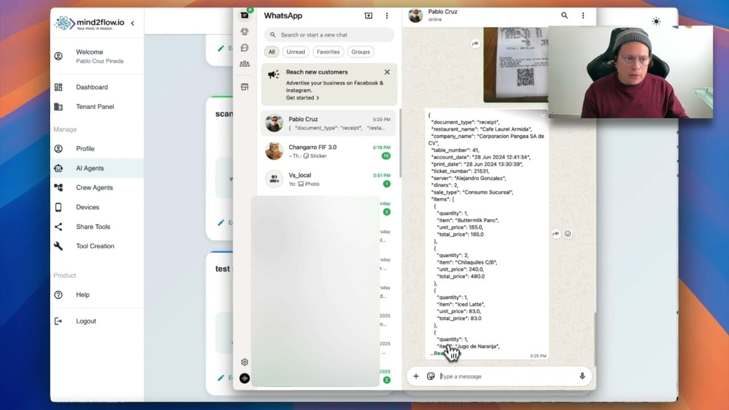Click the unread badge on Vs_local chat
729x410 pixels.
click(387, 184)
